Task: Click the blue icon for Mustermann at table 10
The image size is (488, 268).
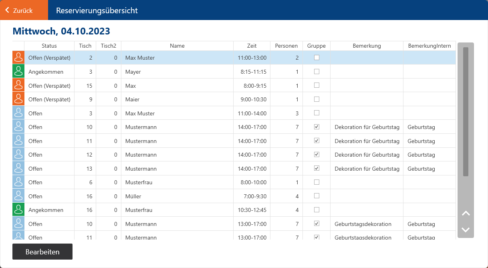Action: point(18,127)
